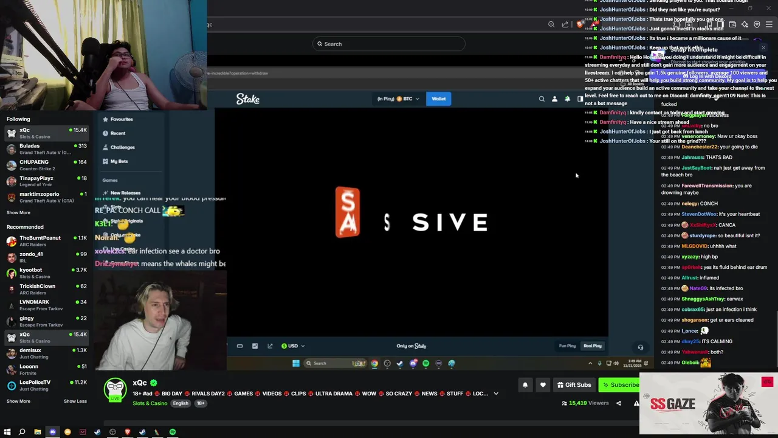Click Show Less under Recommended
The image size is (778, 438).
(x=75, y=401)
